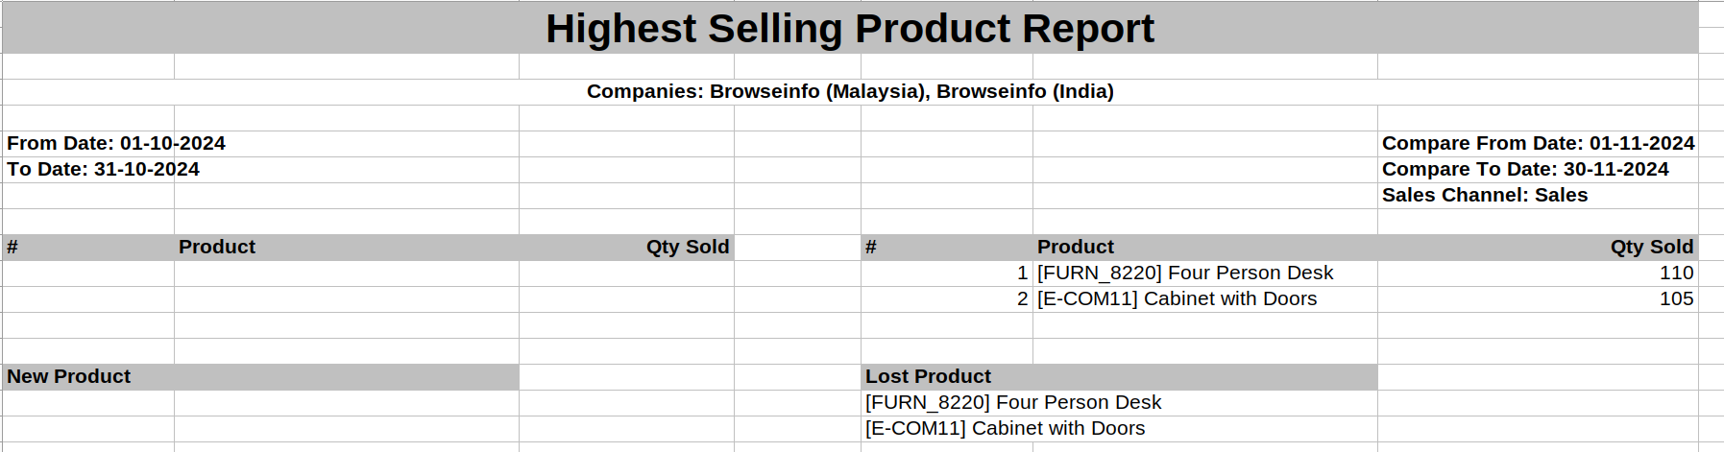Viewport: 1724px width, 452px height.
Task: Click the Highest Selling Product Report title
Action: pyautogui.click(x=850, y=29)
